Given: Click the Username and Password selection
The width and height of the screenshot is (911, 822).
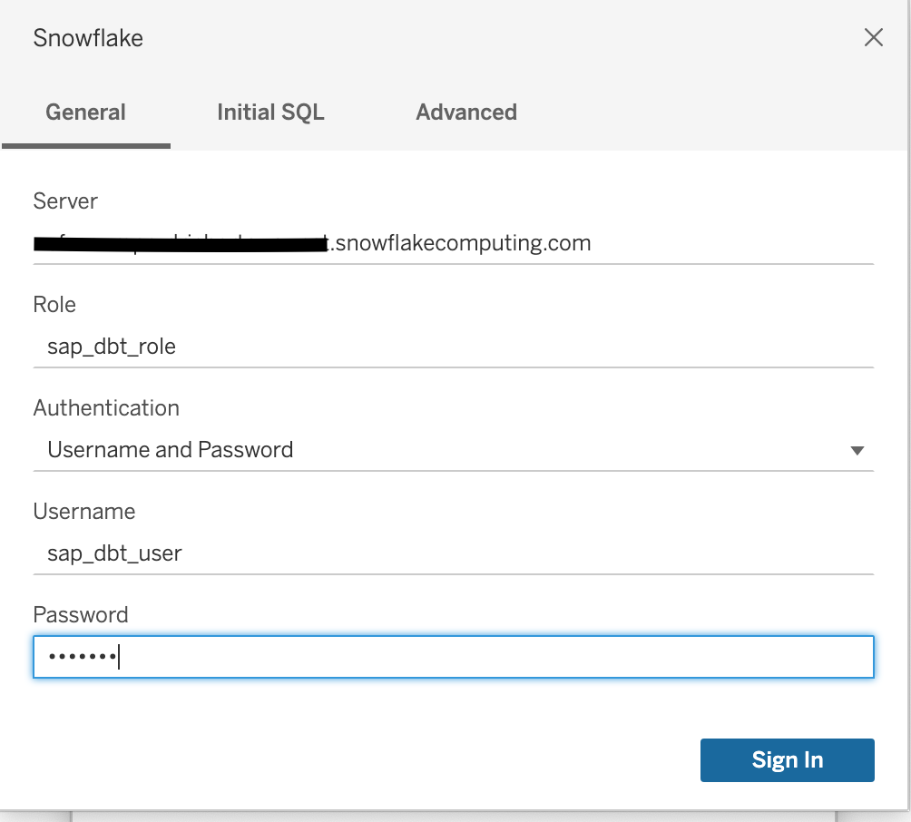Looking at the screenshot, I should [x=170, y=449].
